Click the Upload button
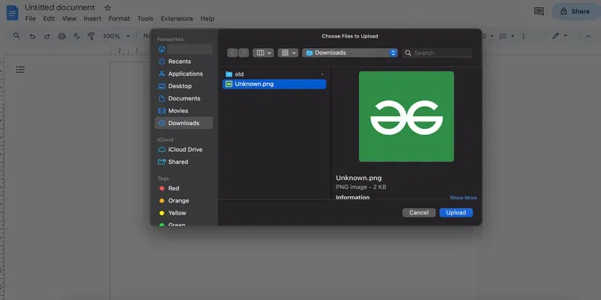The image size is (601, 300). click(x=456, y=213)
